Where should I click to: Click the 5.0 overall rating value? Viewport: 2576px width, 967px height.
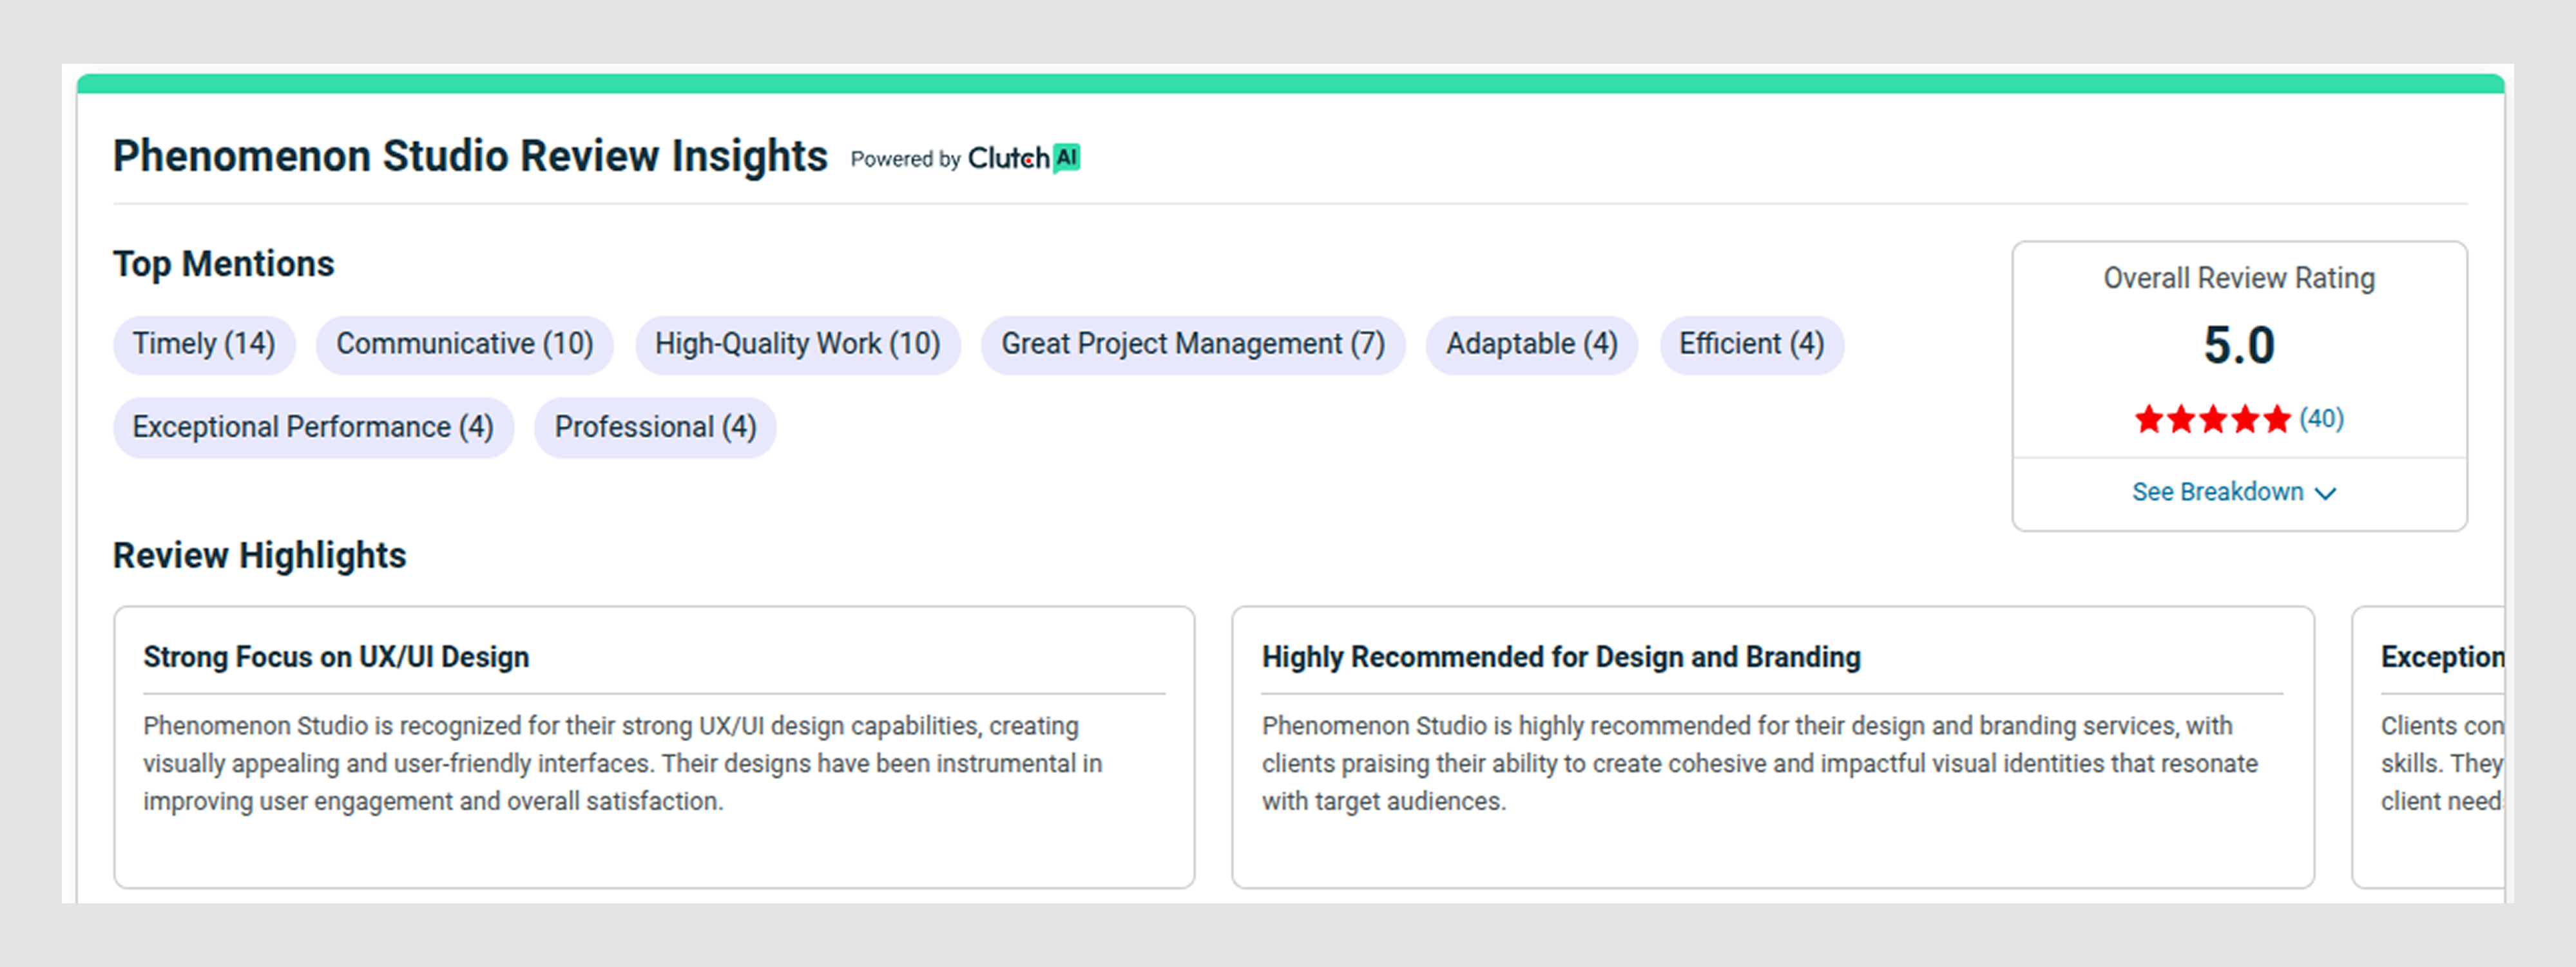click(2239, 346)
